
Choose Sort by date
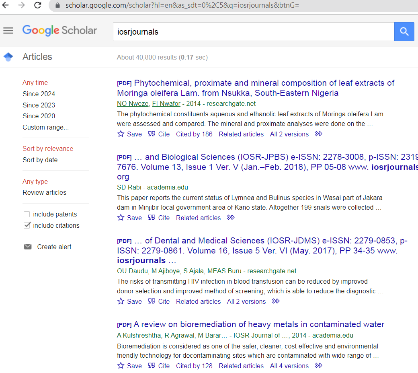tap(40, 160)
